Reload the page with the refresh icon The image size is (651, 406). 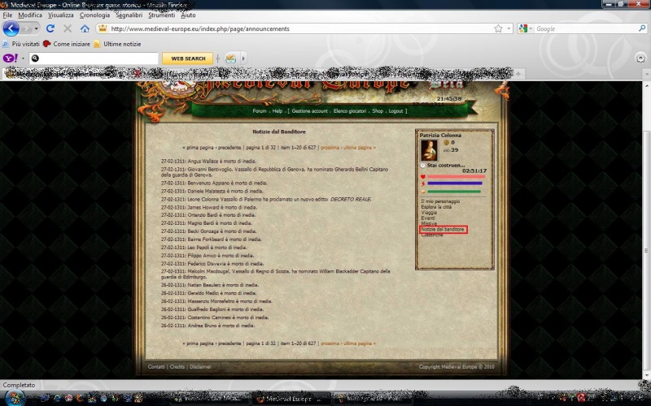pyautogui.click(x=50, y=28)
